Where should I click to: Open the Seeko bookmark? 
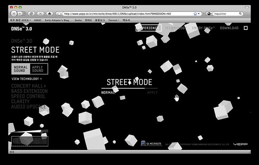coord(78,20)
